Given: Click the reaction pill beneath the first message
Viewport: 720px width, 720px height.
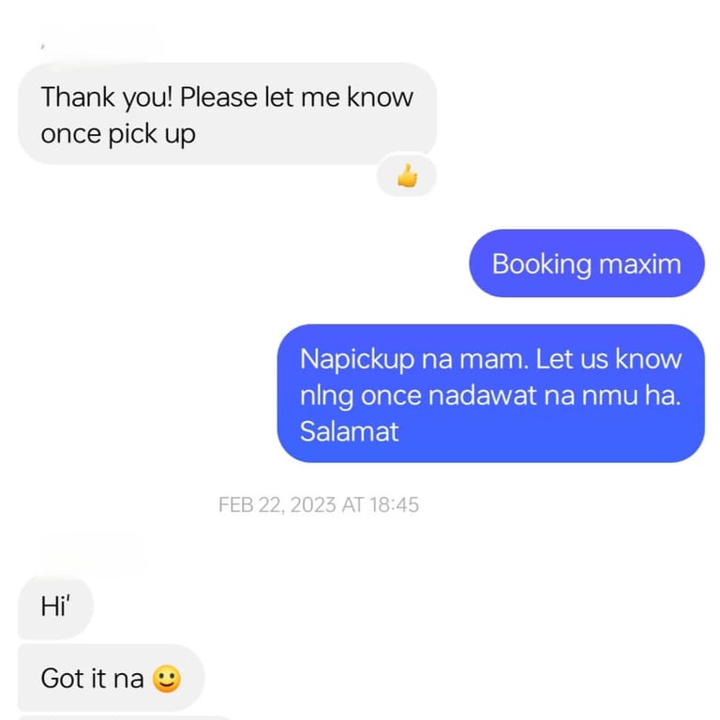Looking at the screenshot, I should pos(406,175).
